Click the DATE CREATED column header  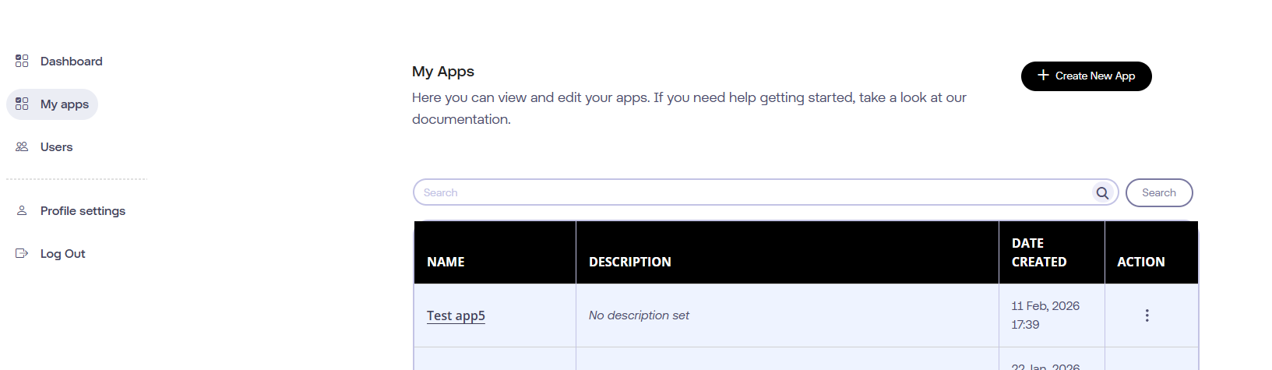[x=1038, y=252]
